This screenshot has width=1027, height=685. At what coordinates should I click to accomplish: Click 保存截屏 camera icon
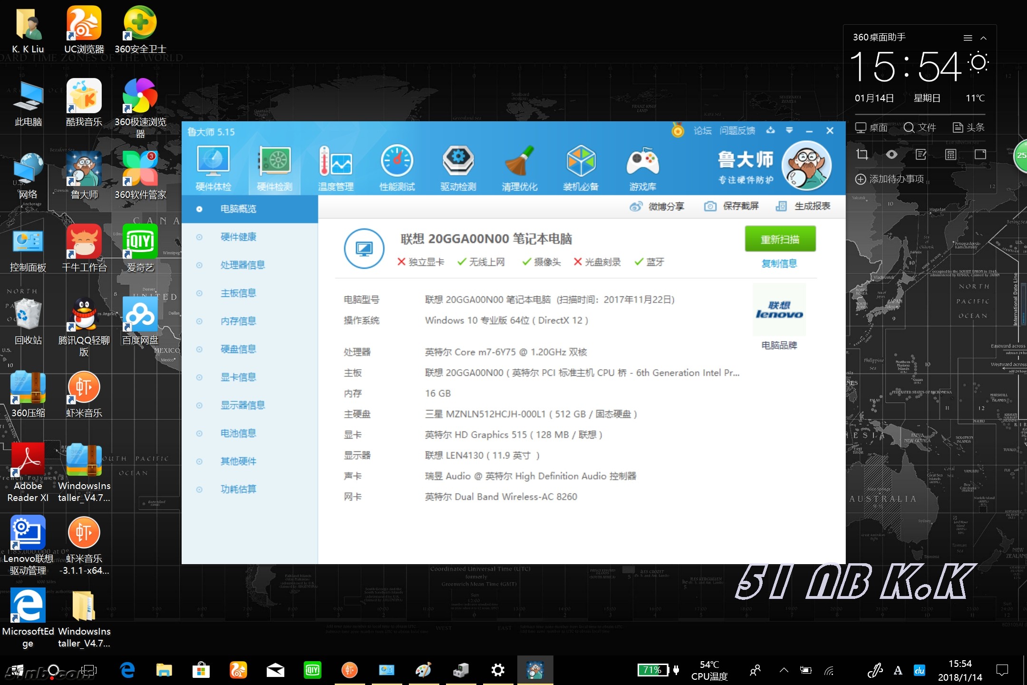tap(710, 206)
